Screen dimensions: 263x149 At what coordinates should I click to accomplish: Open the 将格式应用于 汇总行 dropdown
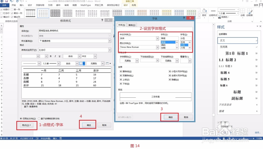click(x=109, y=50)
